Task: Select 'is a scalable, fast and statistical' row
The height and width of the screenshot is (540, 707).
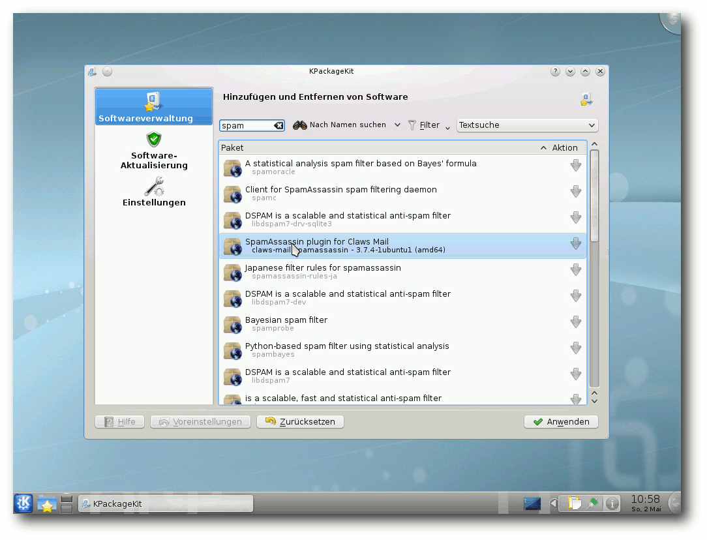Action: point(402,398)
